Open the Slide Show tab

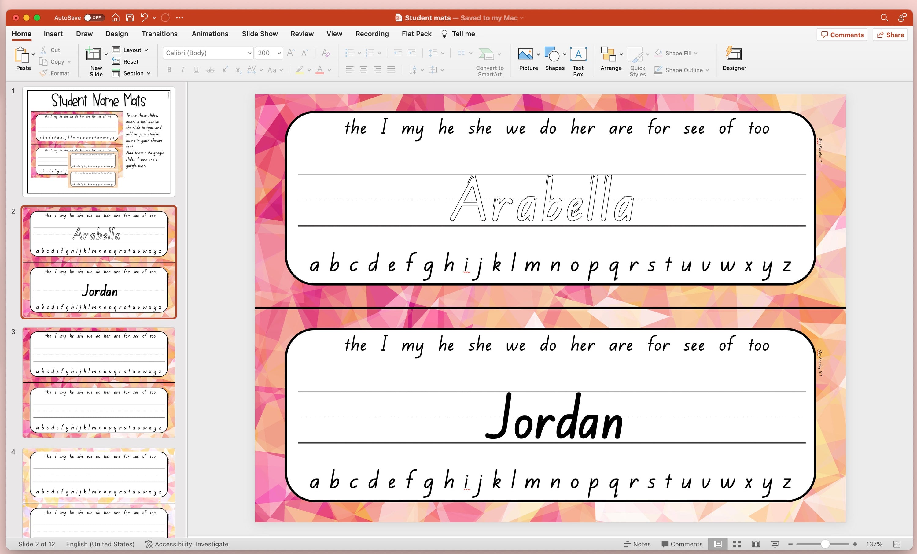click(x=260, y=34)
